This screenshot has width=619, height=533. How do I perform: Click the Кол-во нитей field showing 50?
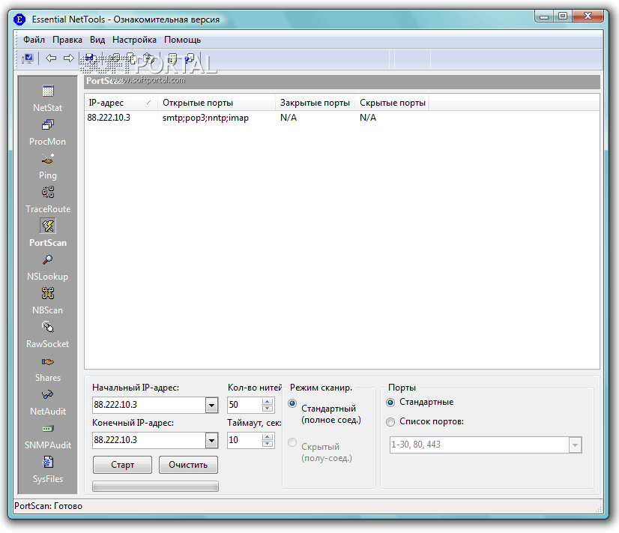pos(245,405)
